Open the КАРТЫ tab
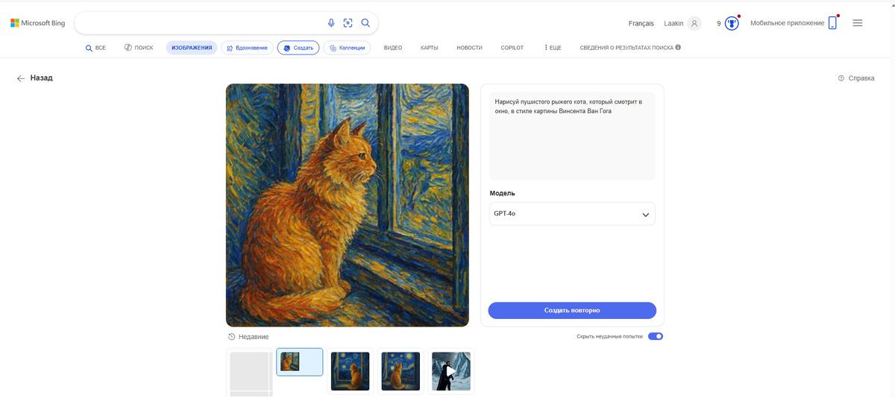Screen dimensions: 895x398 pos(429,48)
